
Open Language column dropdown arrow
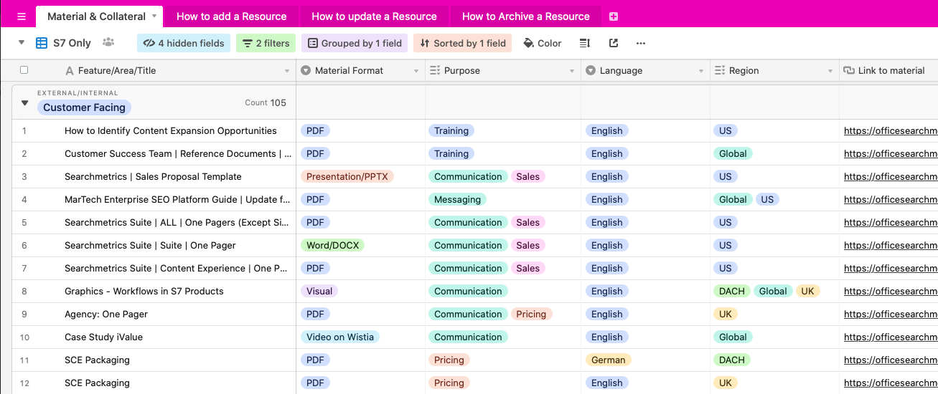tap(701, 71)
